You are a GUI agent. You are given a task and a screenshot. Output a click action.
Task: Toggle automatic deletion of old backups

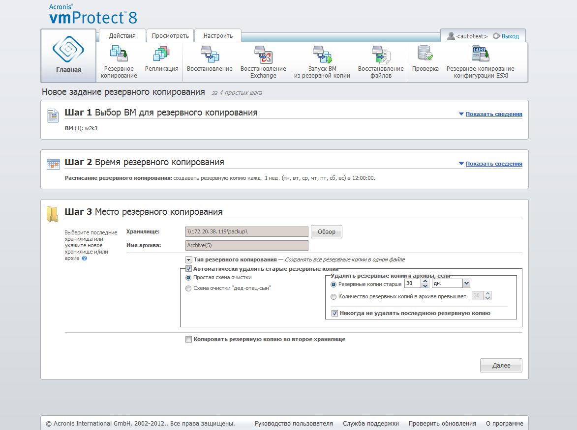pos(188,269)
